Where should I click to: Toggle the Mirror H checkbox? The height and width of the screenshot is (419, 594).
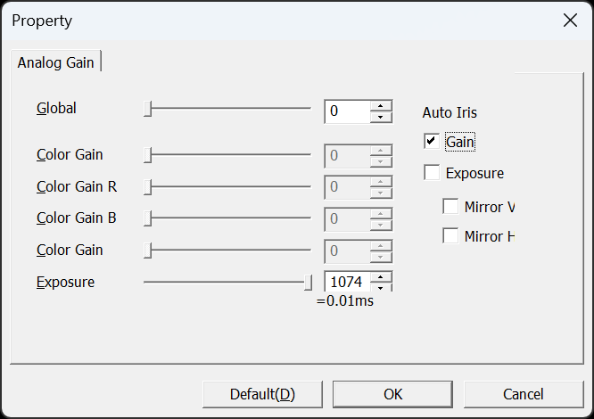[450, 236]
